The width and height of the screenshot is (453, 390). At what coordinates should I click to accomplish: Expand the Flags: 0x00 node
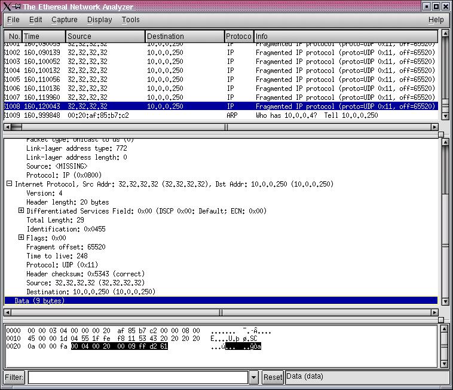point(22,237)
